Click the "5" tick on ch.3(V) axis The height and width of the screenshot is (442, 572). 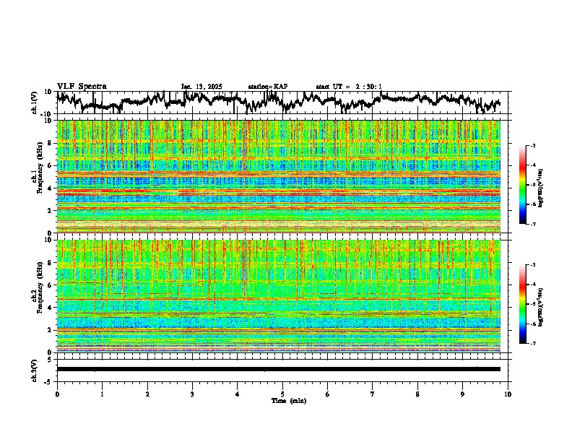pyautogui.click(x=50, y=360)
